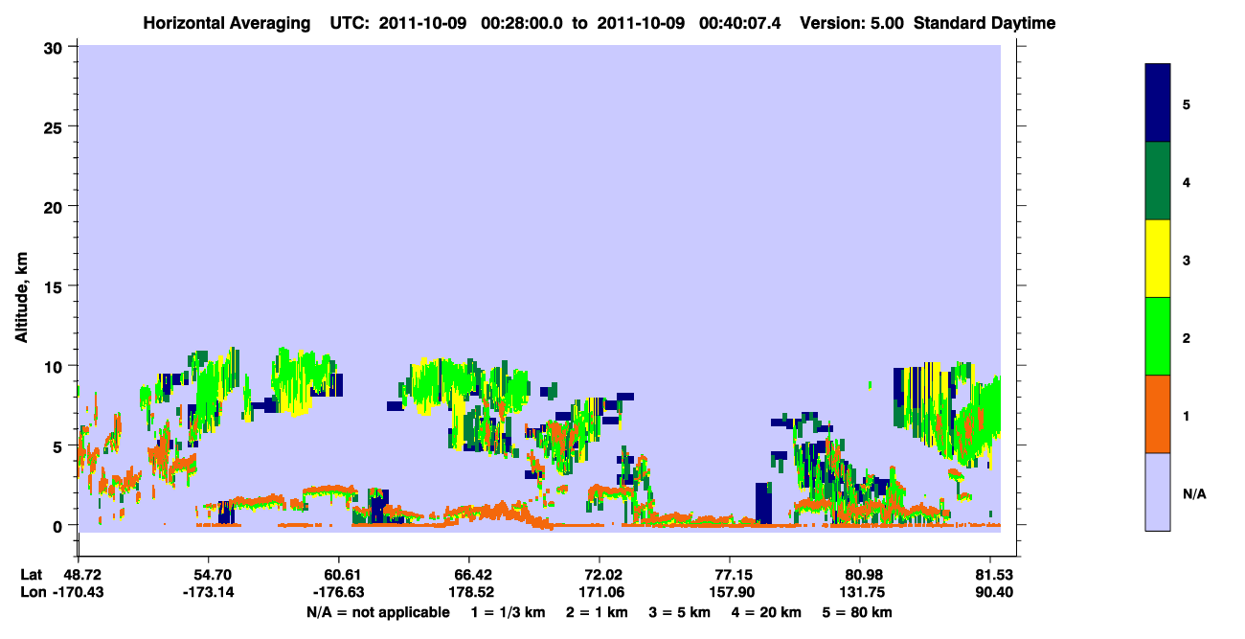Click the lavender N/A colorbar segment

click(x=1158, y=491)
